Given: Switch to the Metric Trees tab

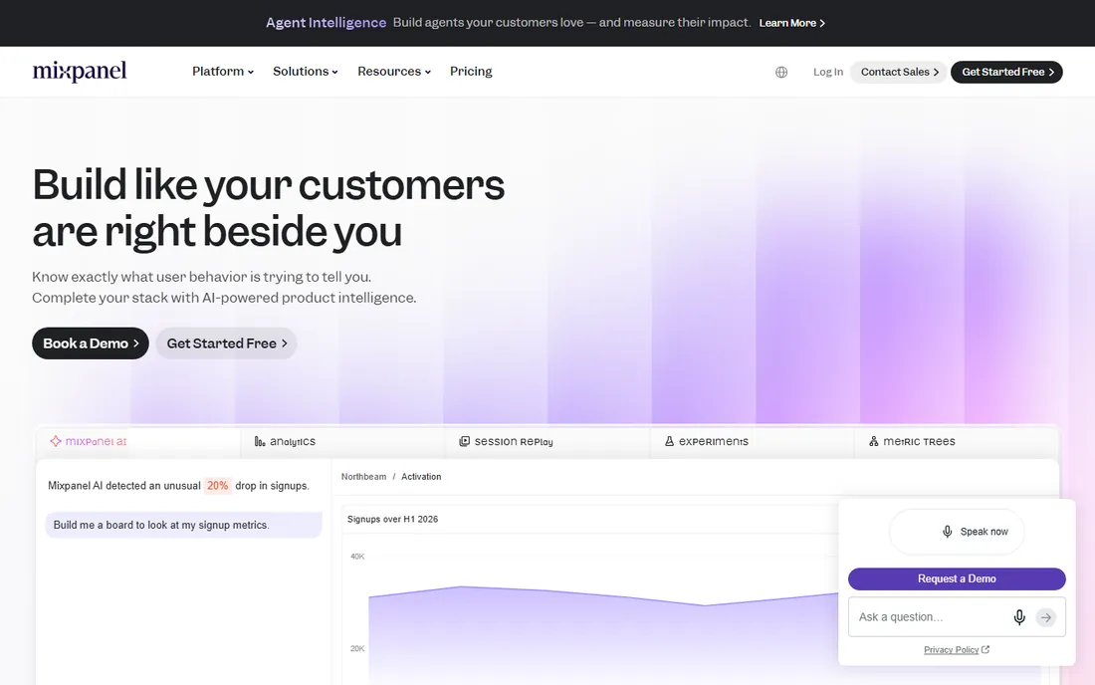Looking at the screenshot, I should coord(957,441).
